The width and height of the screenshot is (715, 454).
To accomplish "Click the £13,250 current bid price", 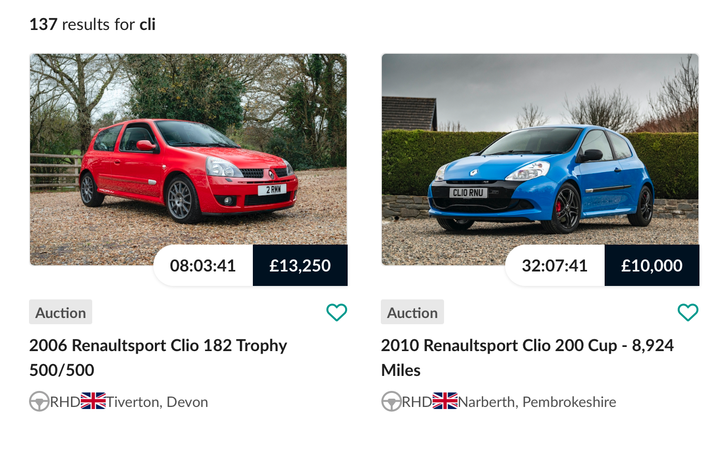I will tap(300, 266).
